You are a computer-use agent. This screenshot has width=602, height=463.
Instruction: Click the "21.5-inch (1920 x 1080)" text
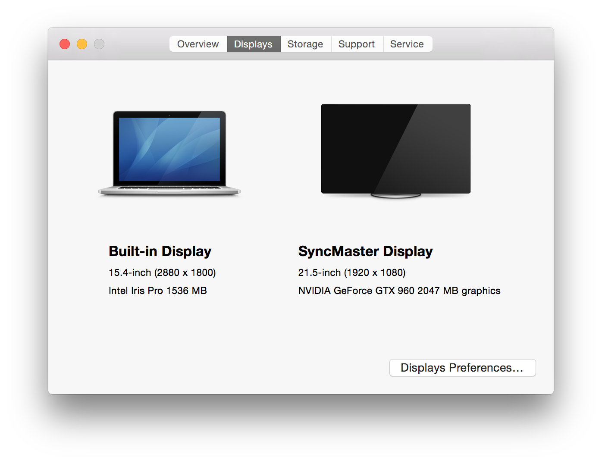click(352, 272)
